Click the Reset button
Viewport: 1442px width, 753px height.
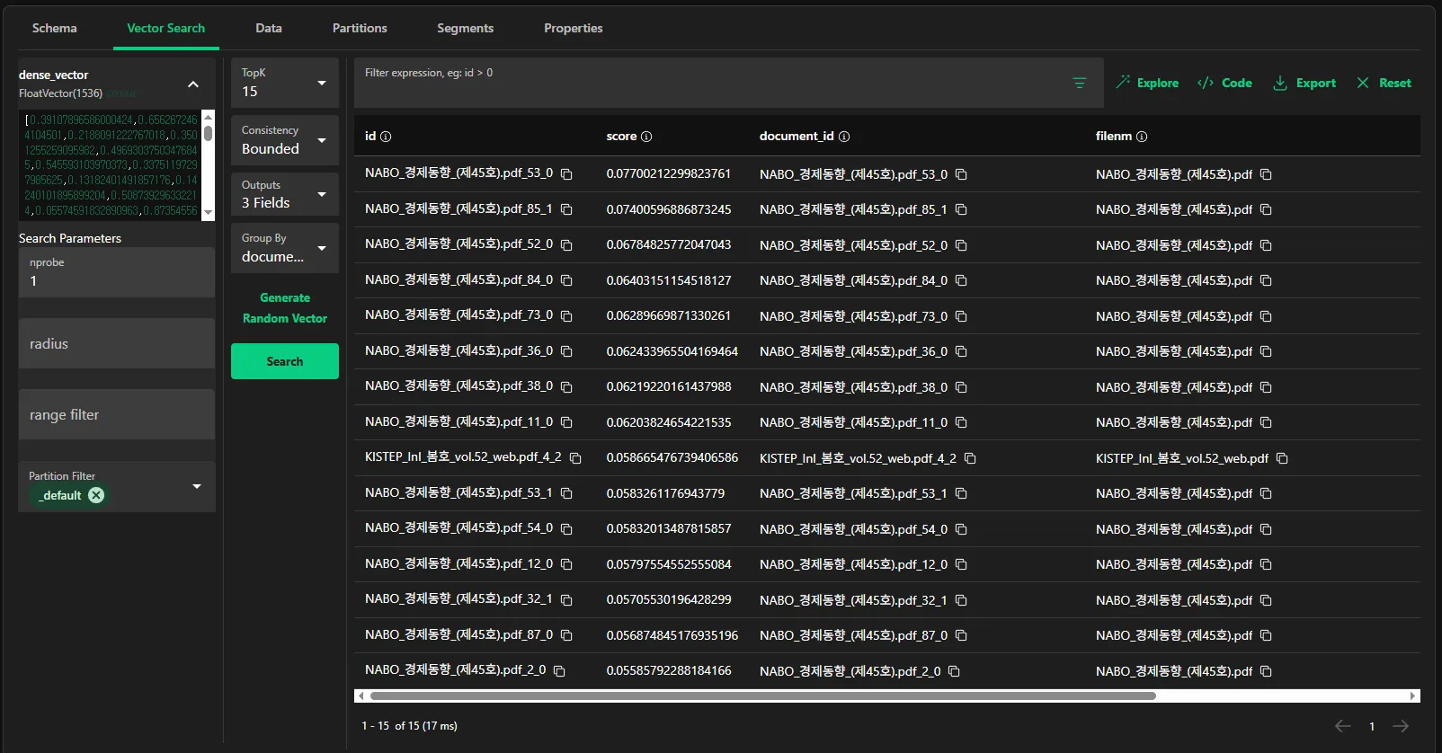click(x=1384, y=83)
